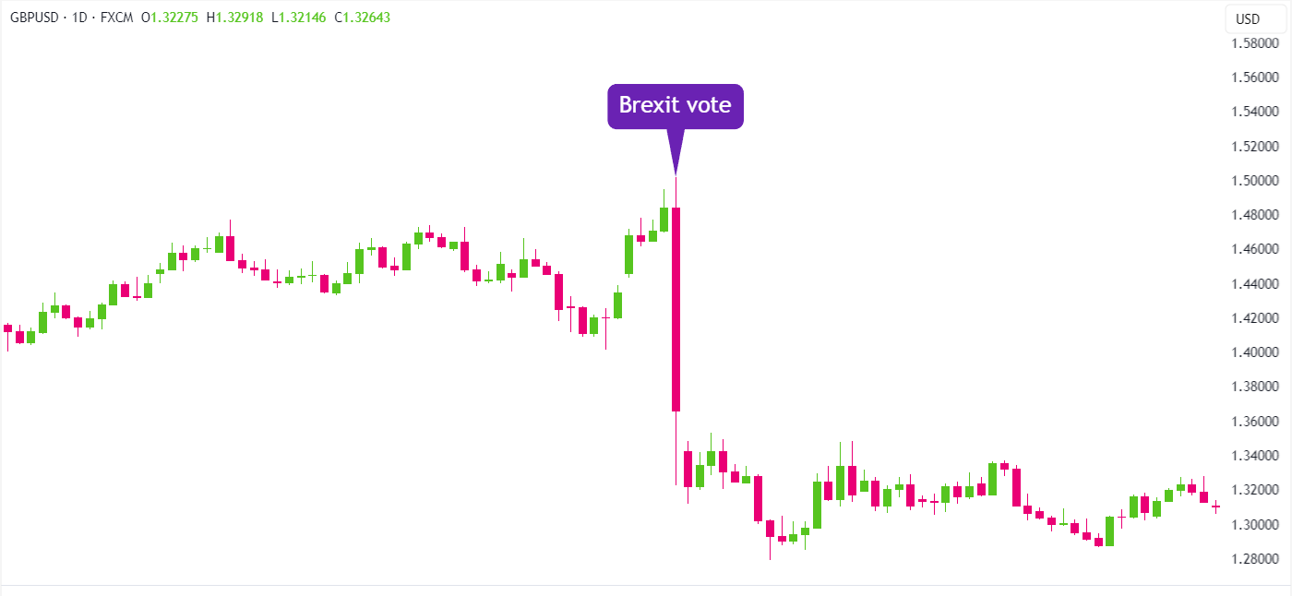Click the open price value O1.32275

173,18
